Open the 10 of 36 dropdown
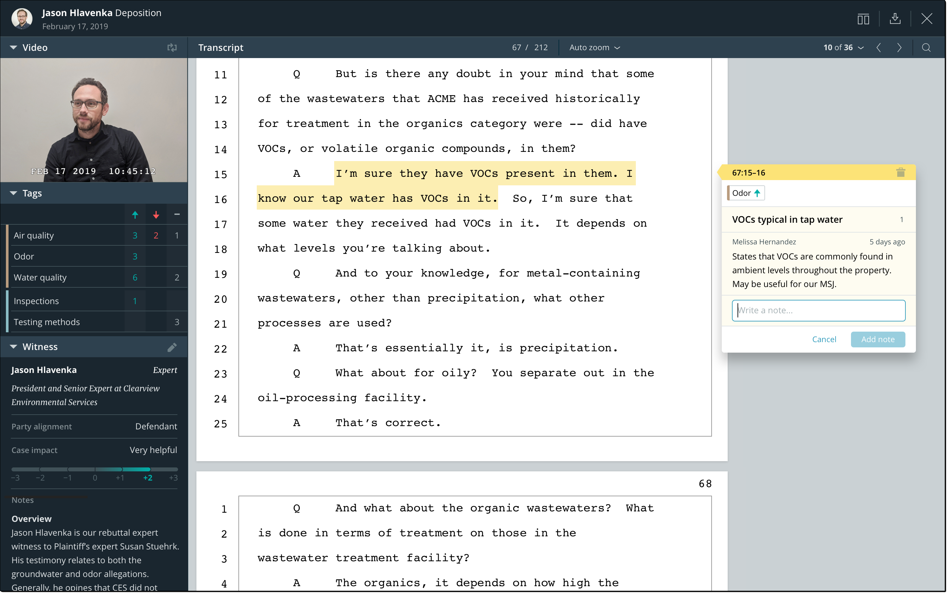951x597 pixels. click(843, 48)
